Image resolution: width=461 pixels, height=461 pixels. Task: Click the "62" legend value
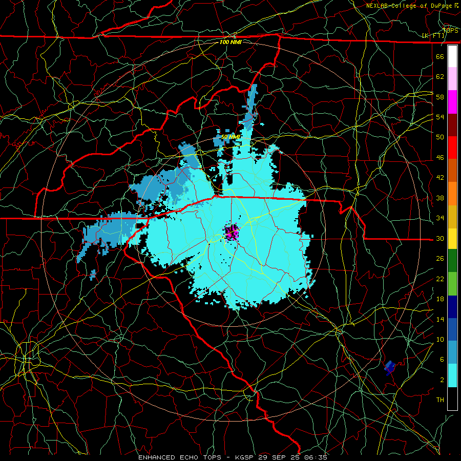440,77
